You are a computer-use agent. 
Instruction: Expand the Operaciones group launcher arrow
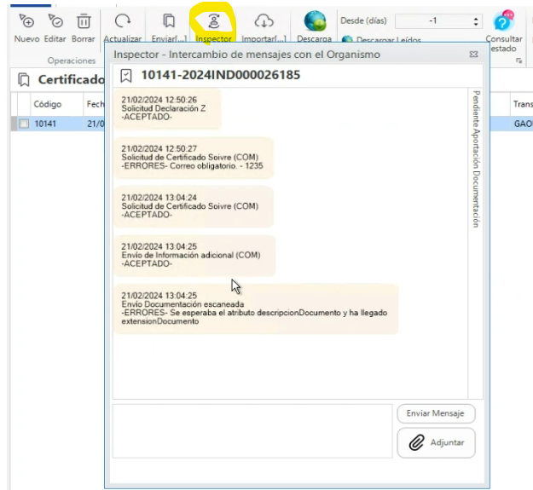tap(518, 61)
